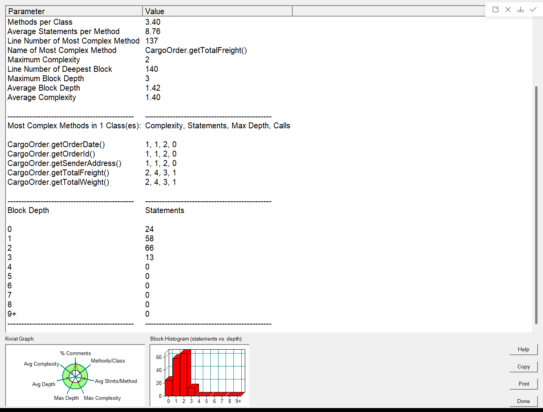Click the Avg Stmts/Method label on the Kiviat graph
543x412 pixels.
(116, 381)
